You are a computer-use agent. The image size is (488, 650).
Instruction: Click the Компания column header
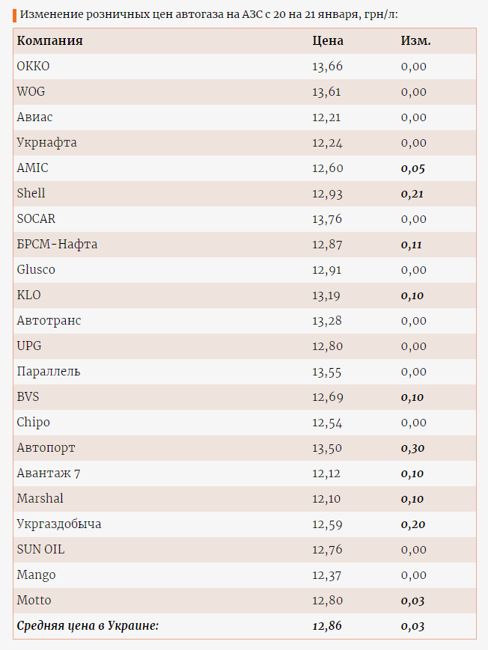[50, 40]
